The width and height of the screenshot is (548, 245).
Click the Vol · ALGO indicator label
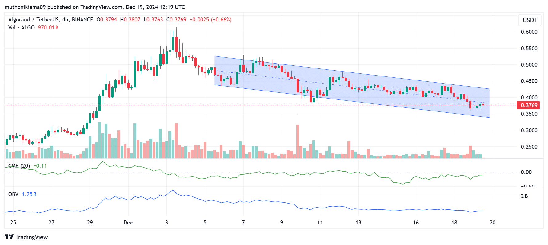tap(22, 28)
